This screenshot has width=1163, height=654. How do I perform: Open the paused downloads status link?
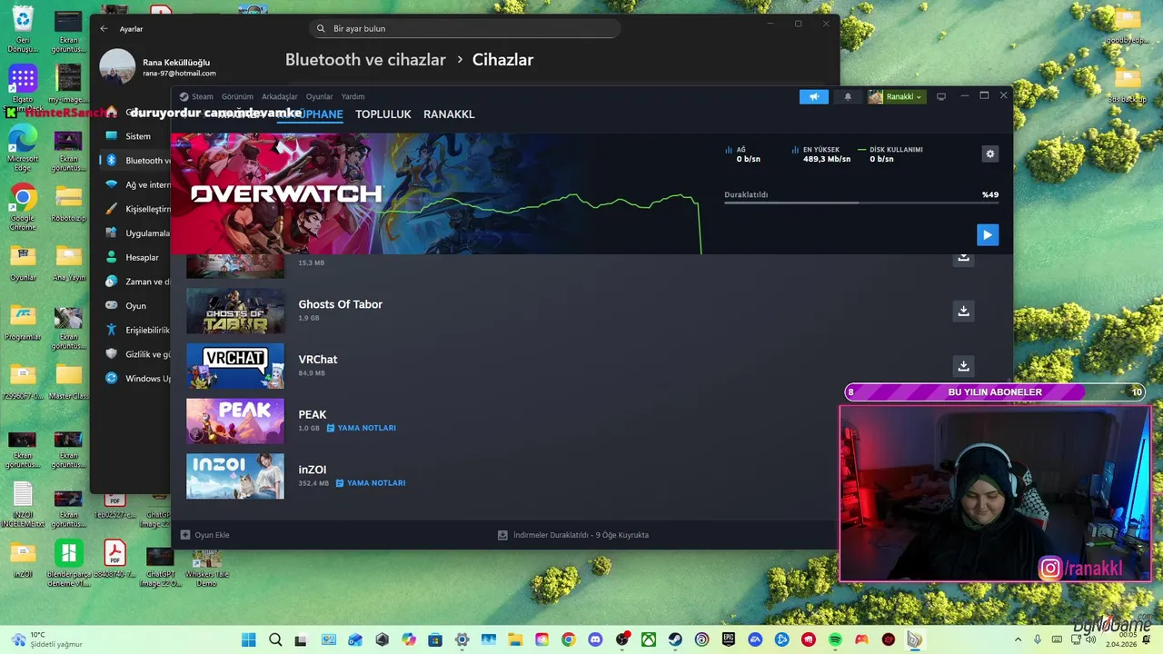click(x=573, y=535)
